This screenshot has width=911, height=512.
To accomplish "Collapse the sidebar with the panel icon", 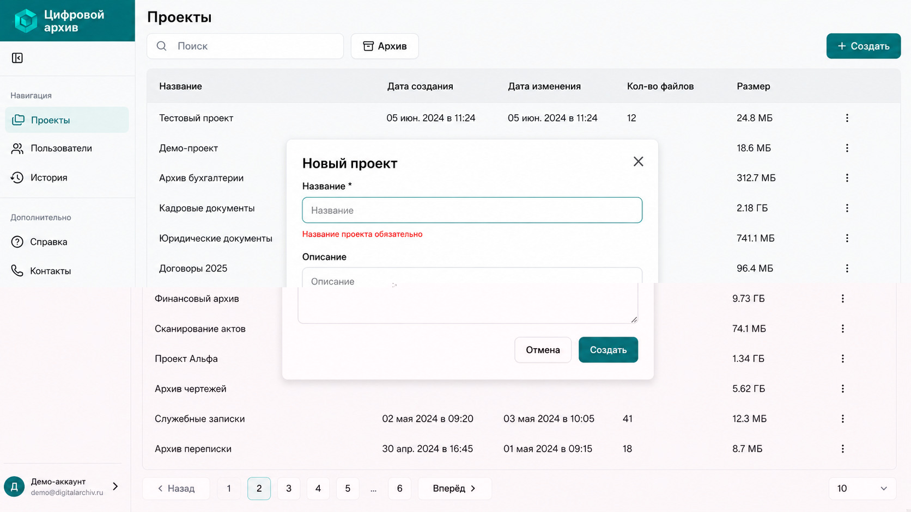I will coord(17,58).
